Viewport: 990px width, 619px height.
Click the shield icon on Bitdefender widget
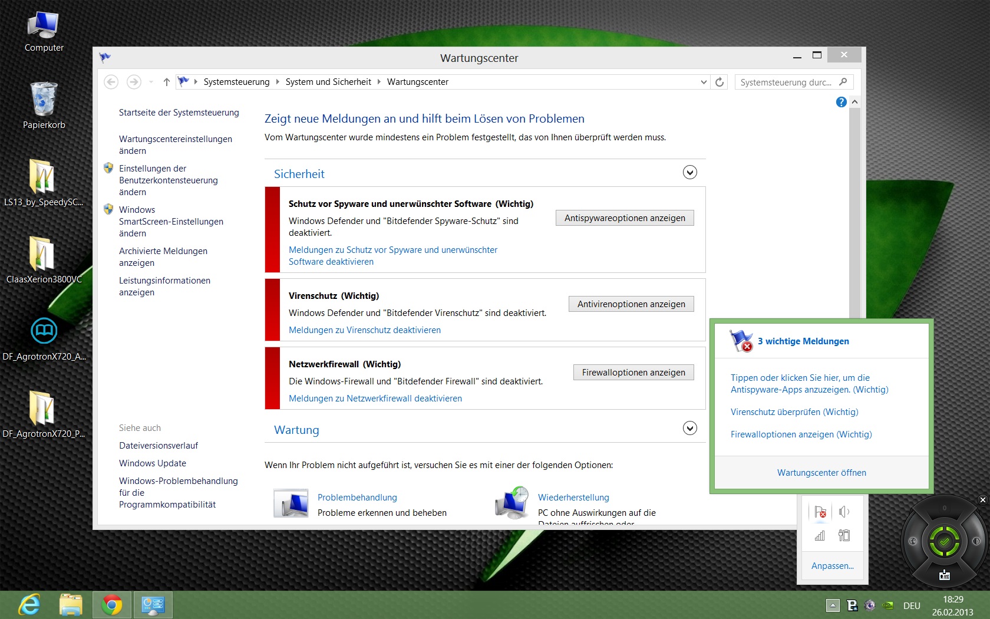[x=976, y=541]
